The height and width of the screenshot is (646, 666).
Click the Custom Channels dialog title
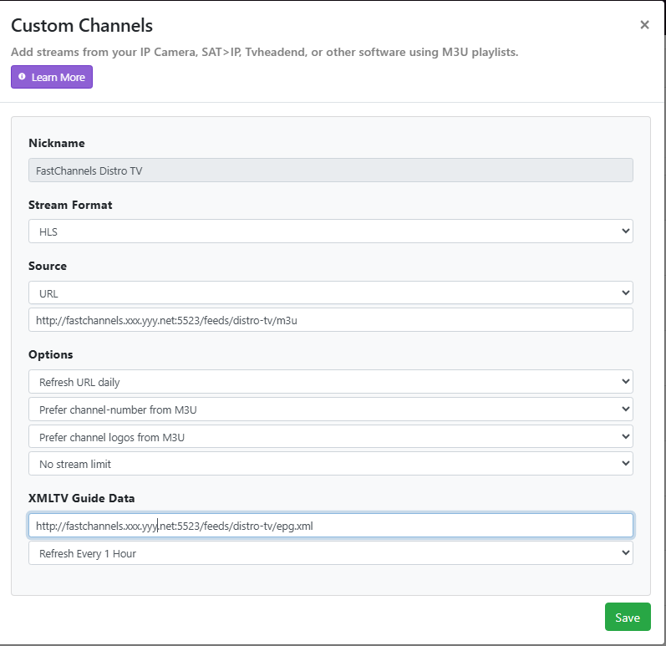point(82,26)
